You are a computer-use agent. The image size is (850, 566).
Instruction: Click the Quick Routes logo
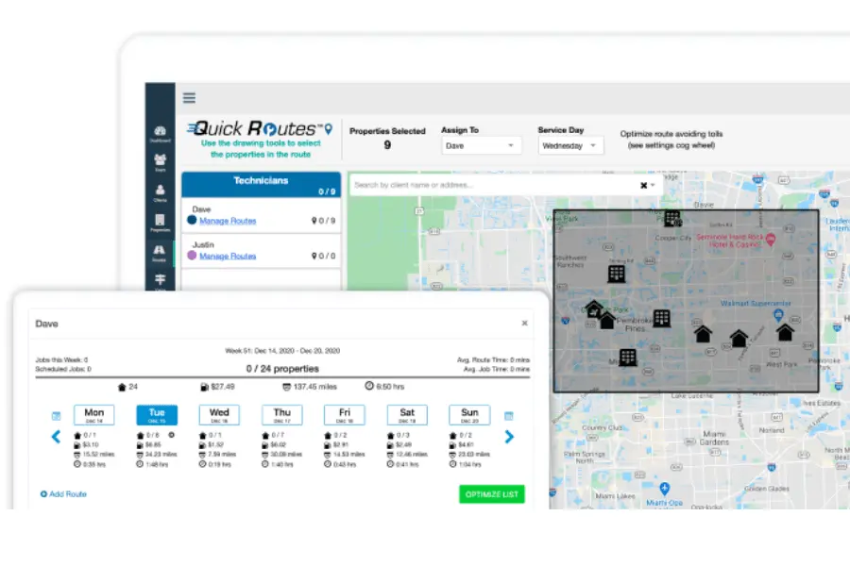tap(261, 129)
